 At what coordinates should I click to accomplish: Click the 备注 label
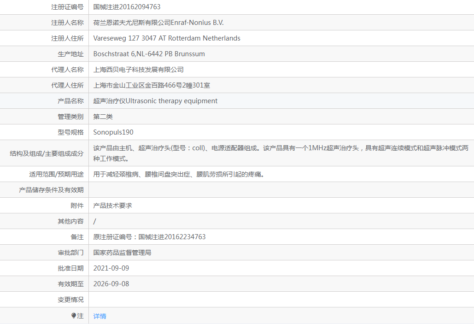(x=77, y=237)
